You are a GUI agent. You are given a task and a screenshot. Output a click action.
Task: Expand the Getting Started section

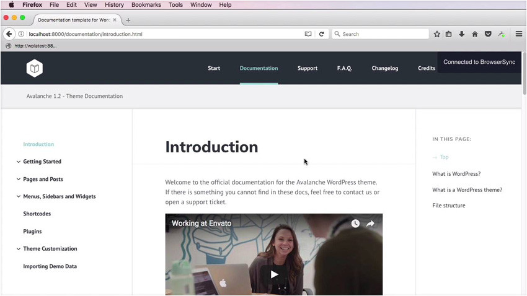coord(19,162)
